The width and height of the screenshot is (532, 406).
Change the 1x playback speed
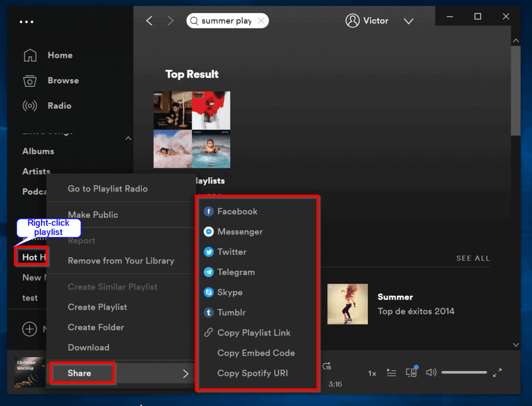coord(372,373)
